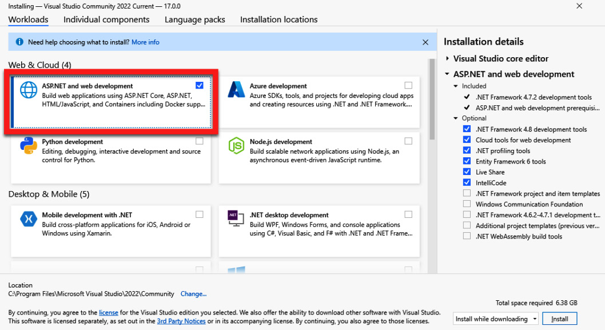Click the Web & Cloud (4) section heading
The height and width of the screenshot is (330, 605).
point(39,65)
